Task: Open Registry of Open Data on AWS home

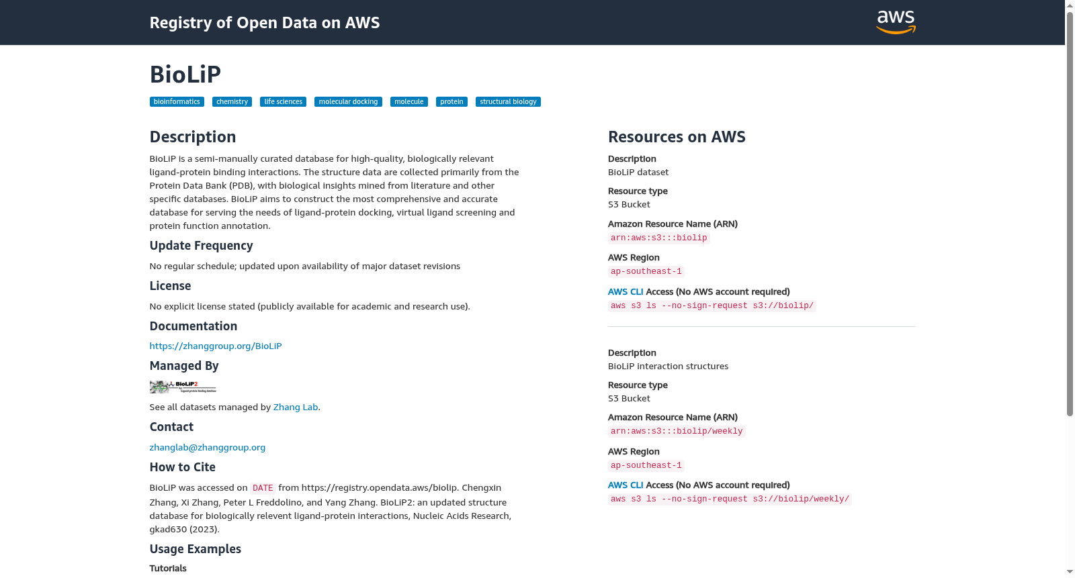Action: click(x=265, y=23)
